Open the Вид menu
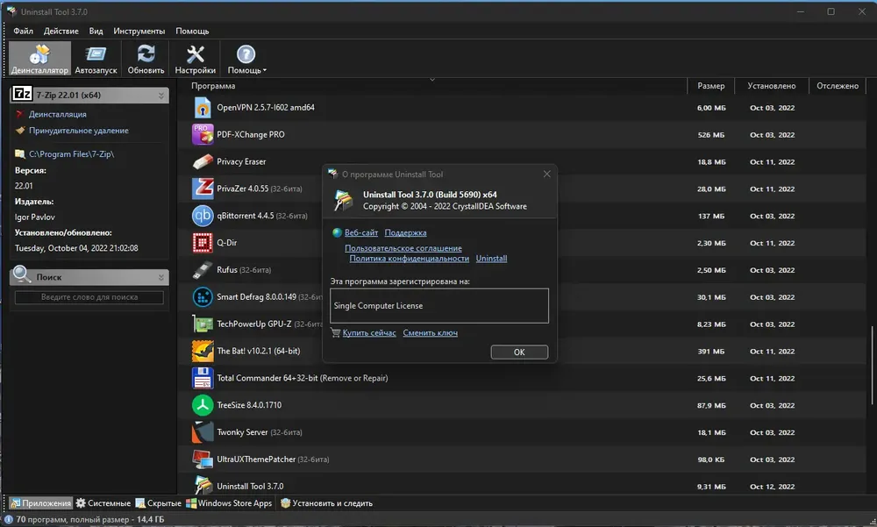 96,31
